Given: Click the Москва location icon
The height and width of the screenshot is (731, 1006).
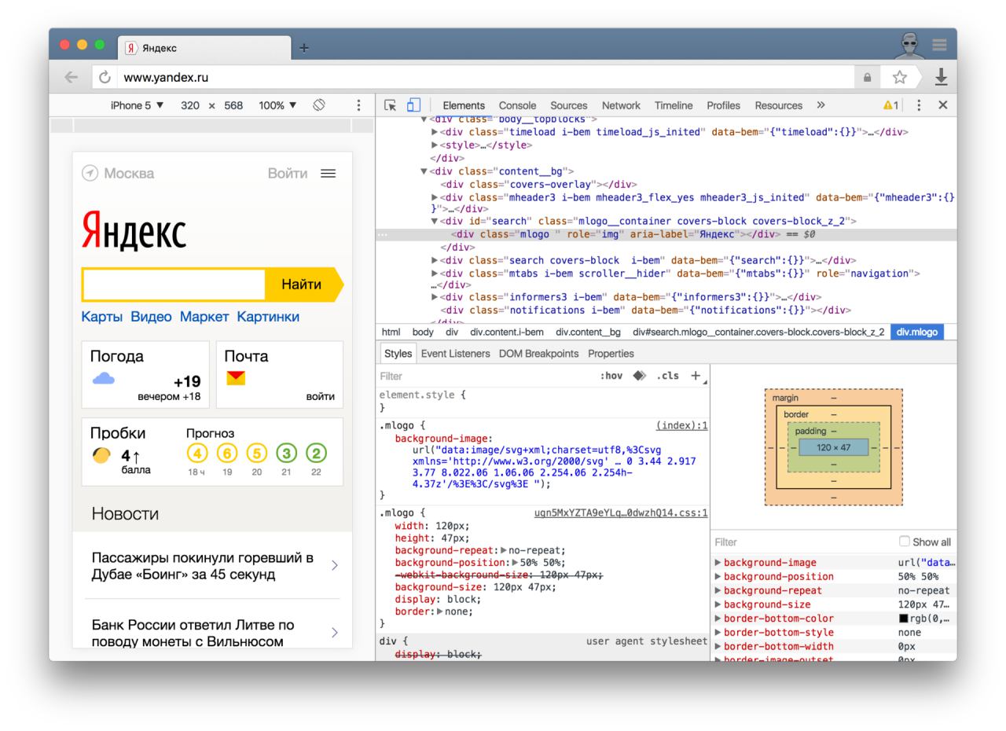Looking at the screenshot, I should point(90,174).
